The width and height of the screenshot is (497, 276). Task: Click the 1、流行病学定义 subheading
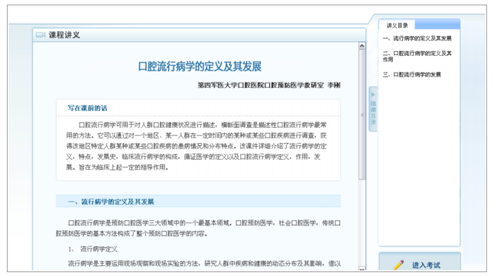coord(93,249)
